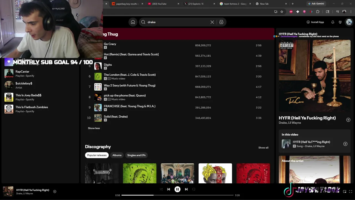Clear the 'drake' search text
355x200 pixels.
[x=212, y=22]
